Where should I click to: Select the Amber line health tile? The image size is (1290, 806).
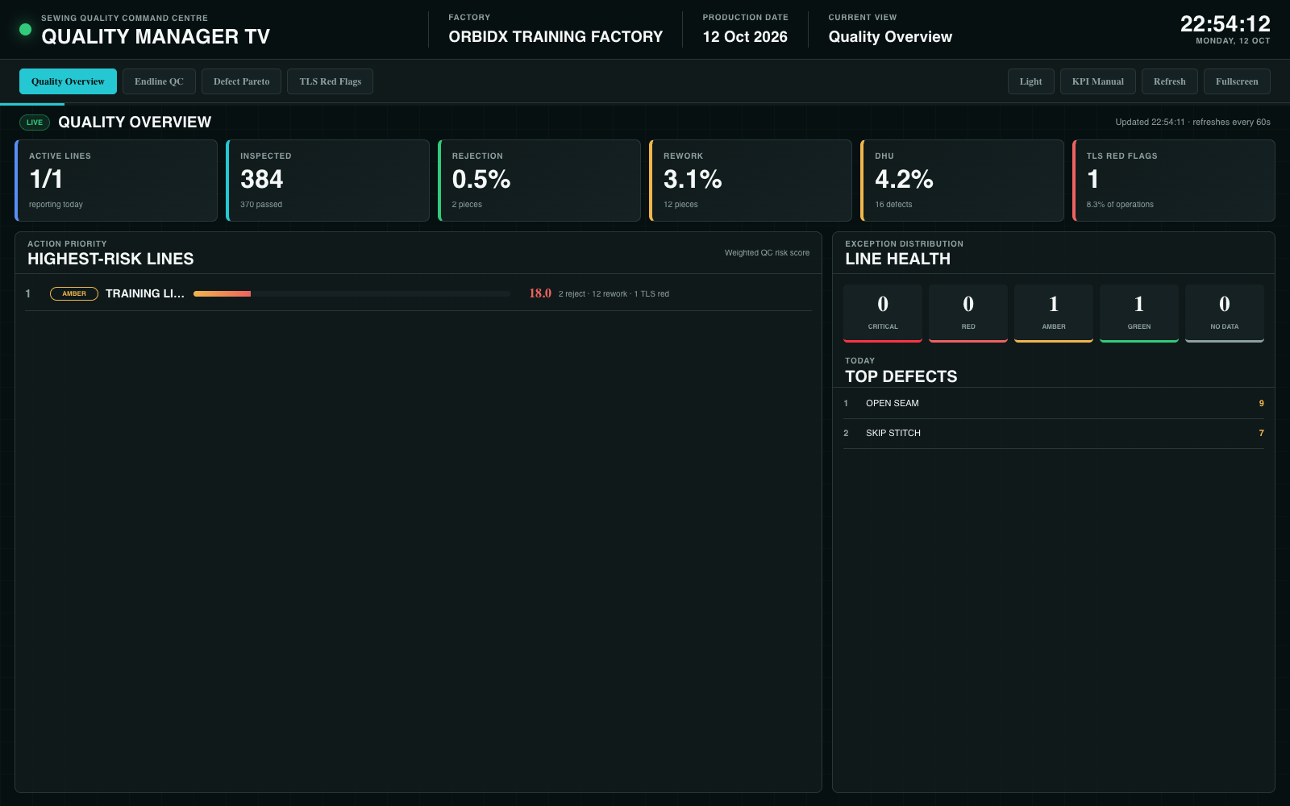coord(1054,314)
